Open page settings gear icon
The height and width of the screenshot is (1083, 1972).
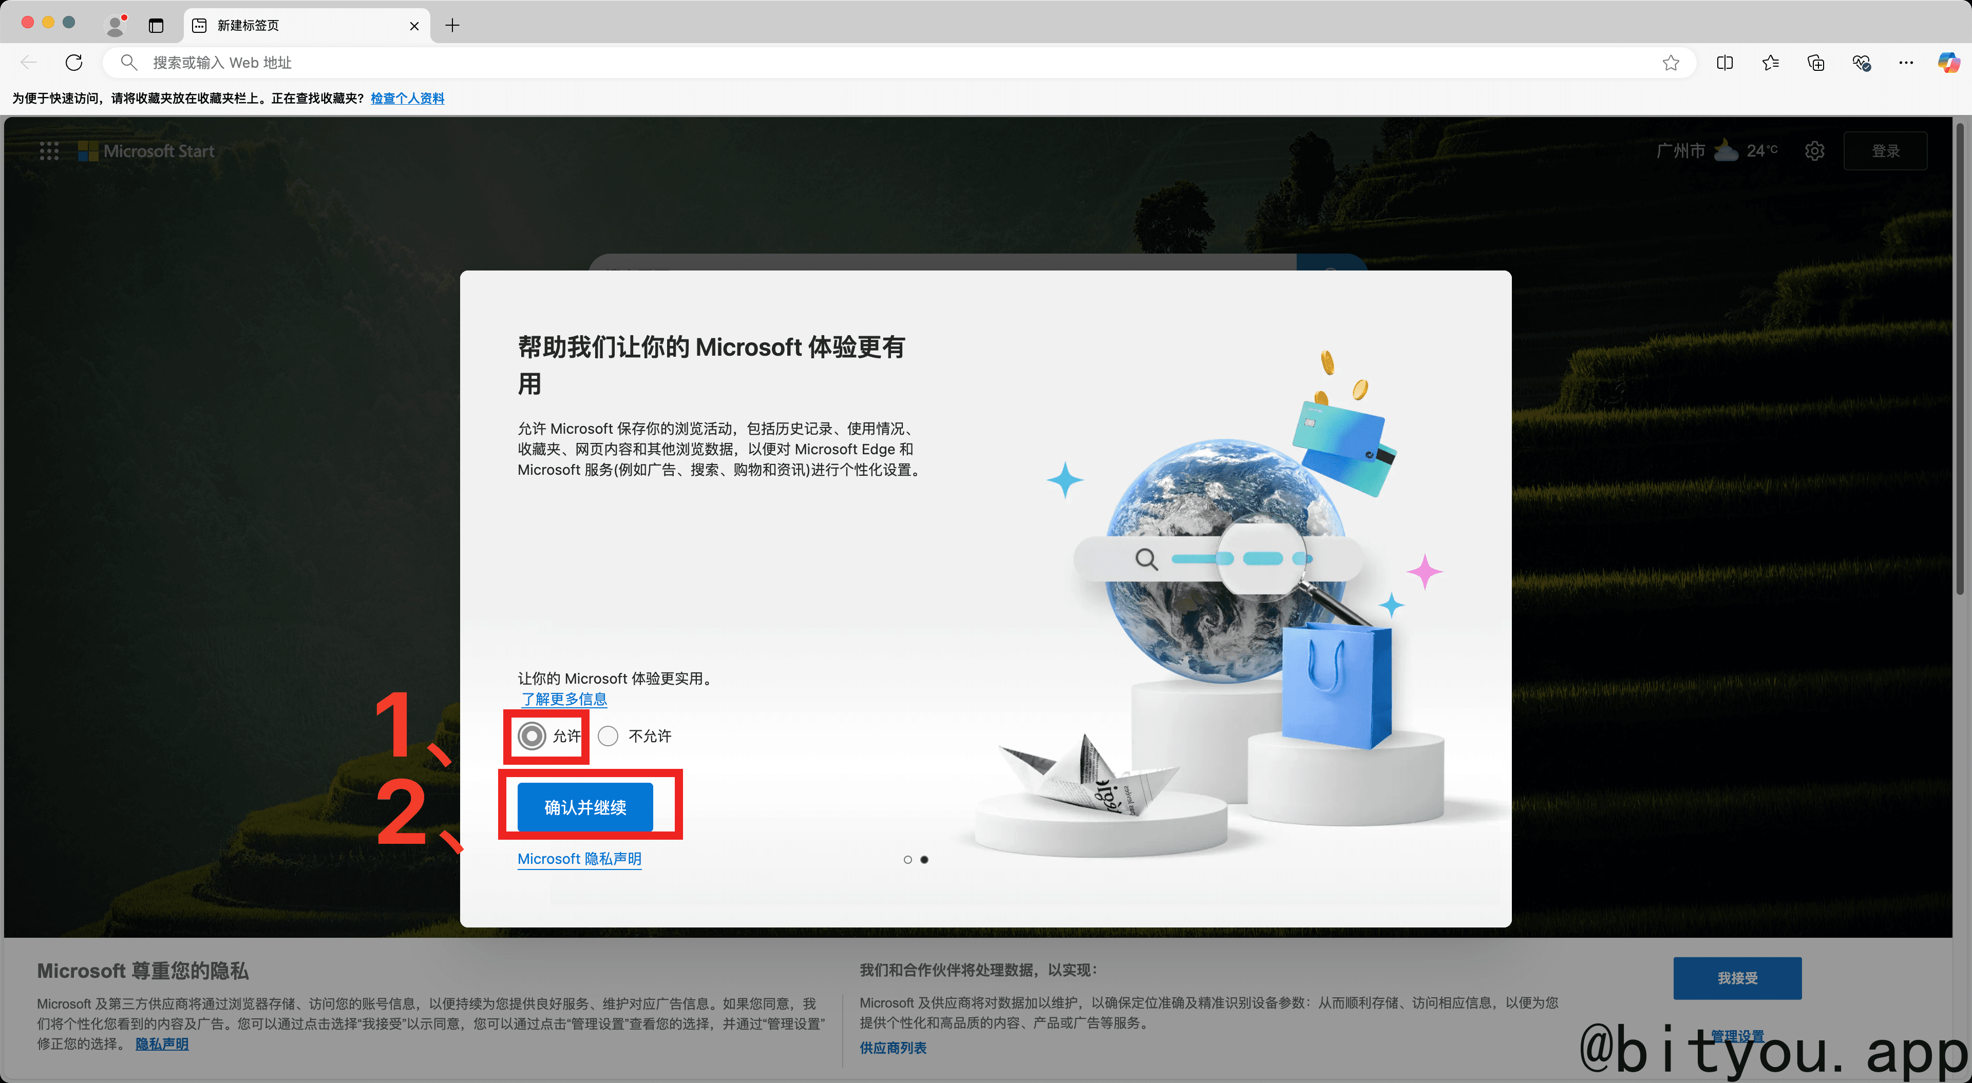click(1815, 151)
